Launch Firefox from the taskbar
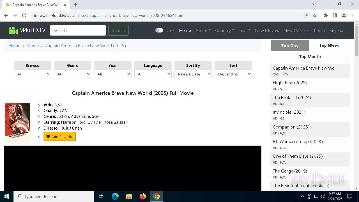The image size is (359, 202). [x=143, y=196]
